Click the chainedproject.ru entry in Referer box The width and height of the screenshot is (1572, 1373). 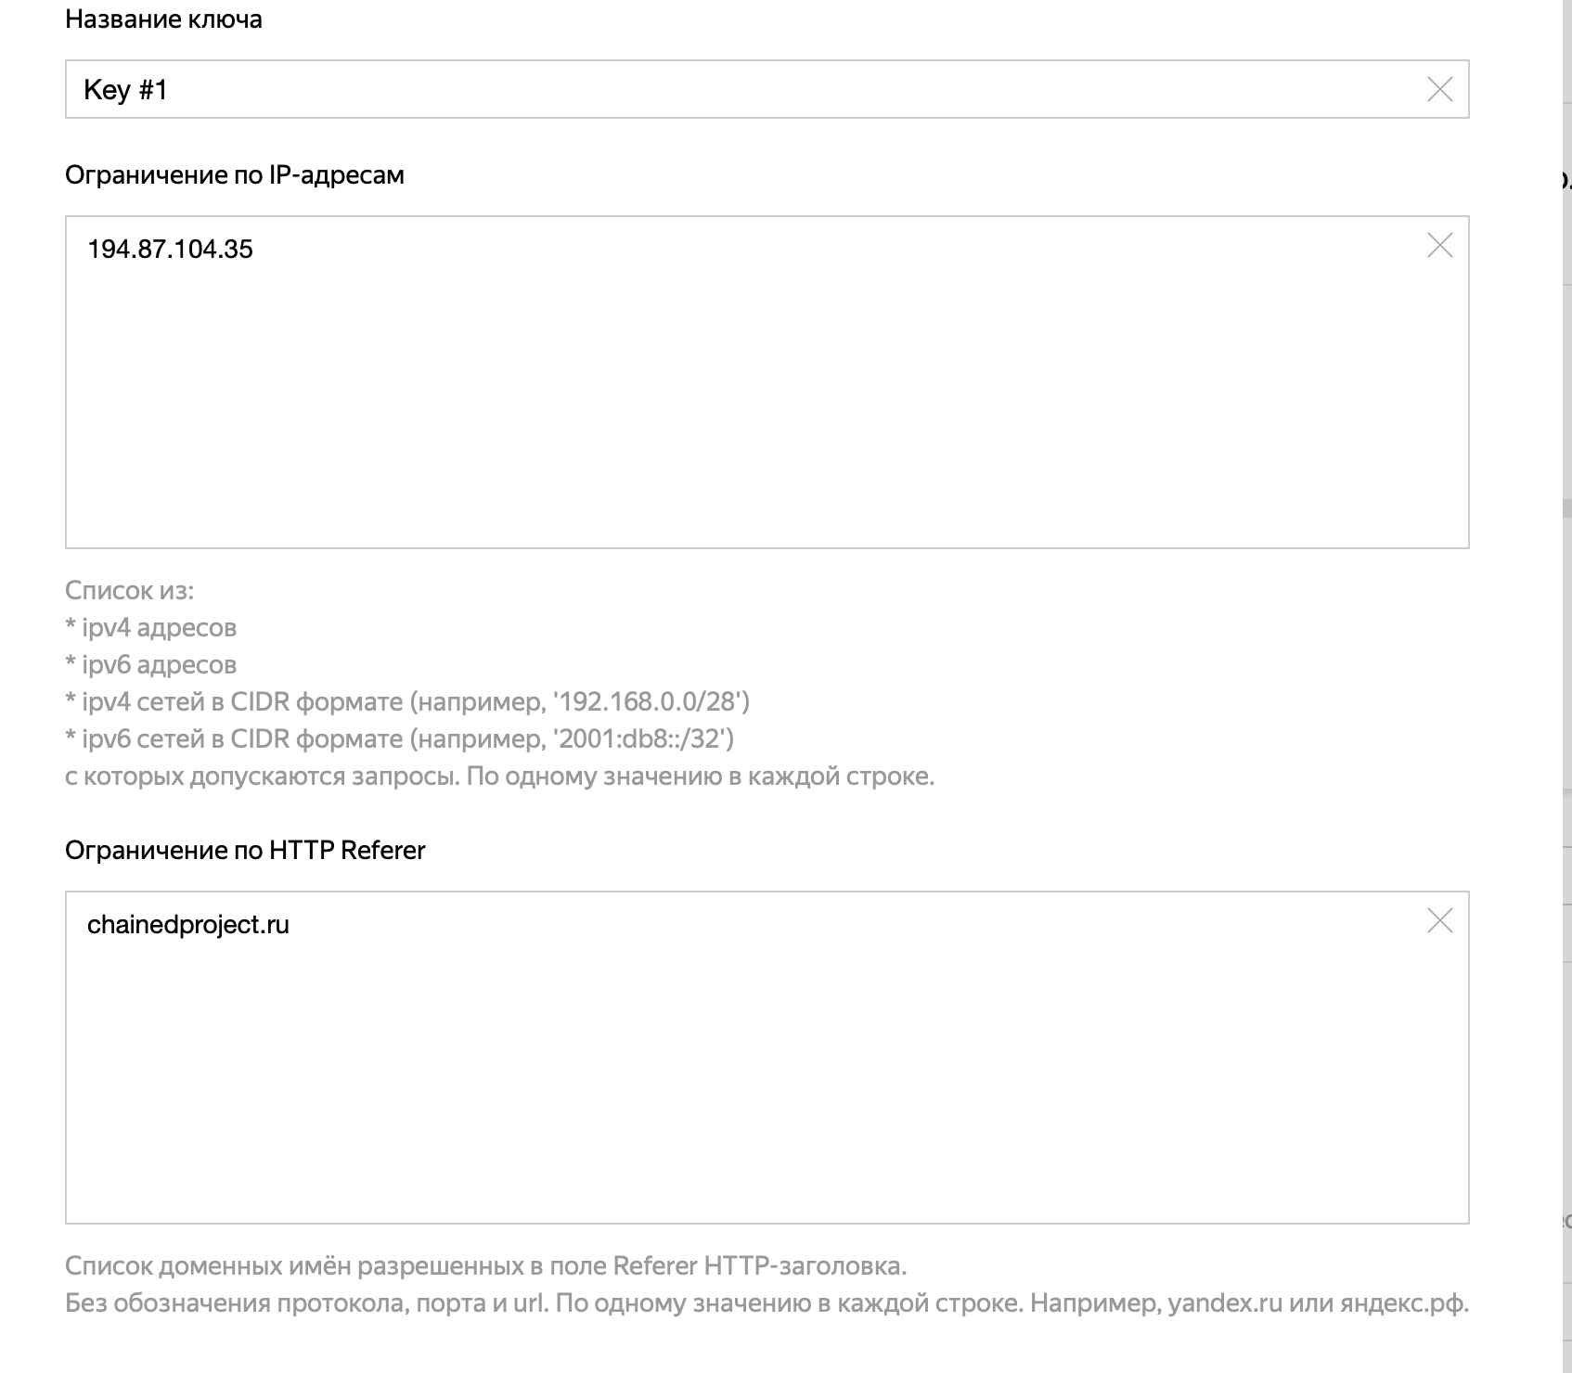coord(188,924)
